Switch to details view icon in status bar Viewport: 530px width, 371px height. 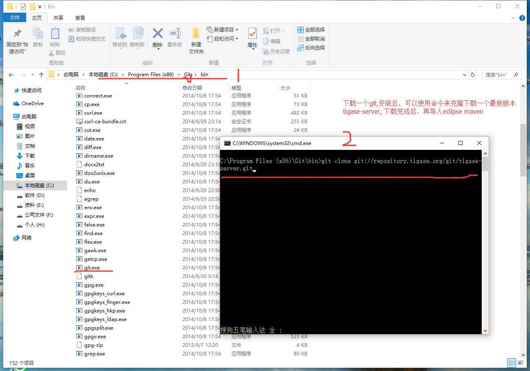[x=512, y=363]
